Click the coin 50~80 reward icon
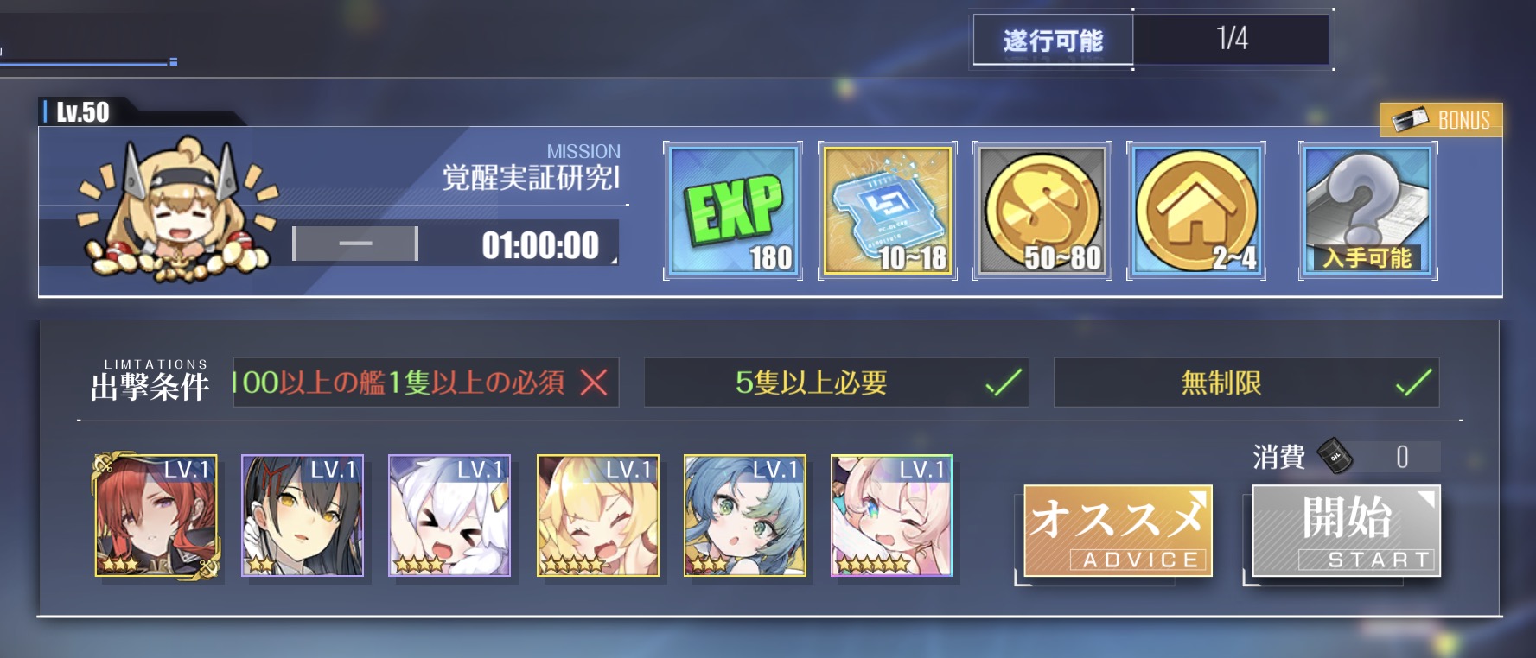The image size is (1536, 658). (1042, 212)
